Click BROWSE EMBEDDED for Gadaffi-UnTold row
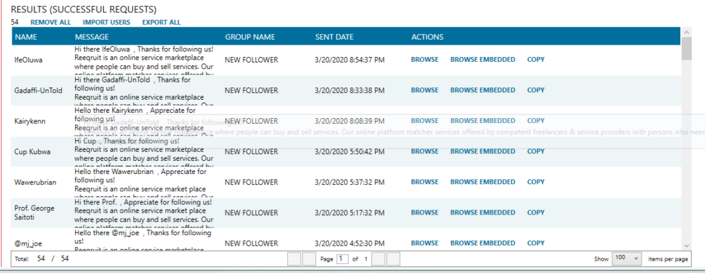Screen dimensions: 705x273 [483, 90]
